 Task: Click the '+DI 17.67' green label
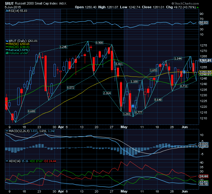point(36,161)
